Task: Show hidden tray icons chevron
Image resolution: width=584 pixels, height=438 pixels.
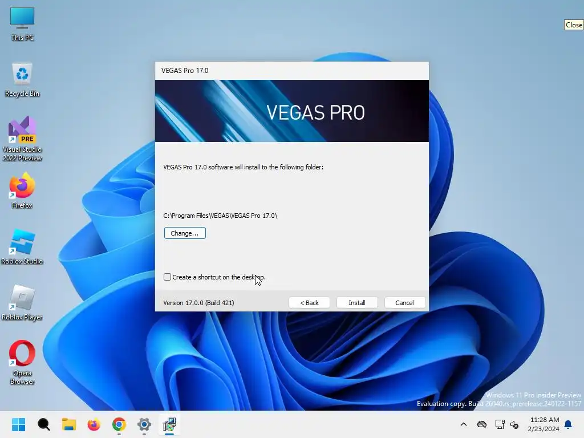Action: (x=464, y=424)
